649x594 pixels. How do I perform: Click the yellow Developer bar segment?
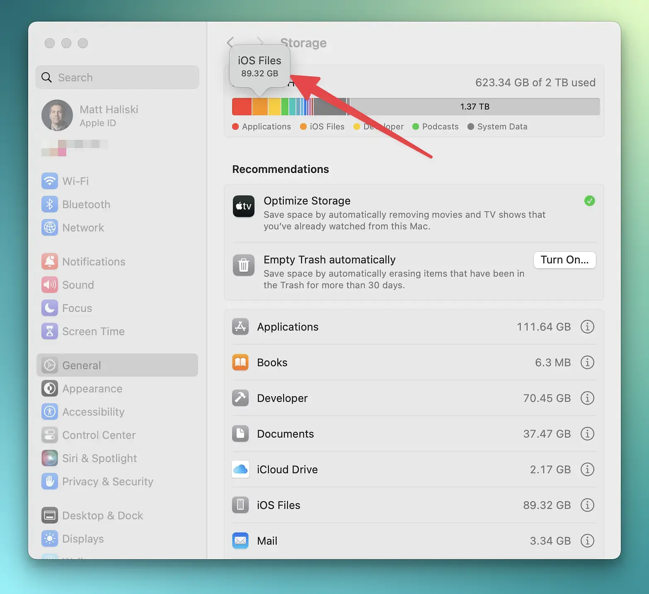coord(274,107)
